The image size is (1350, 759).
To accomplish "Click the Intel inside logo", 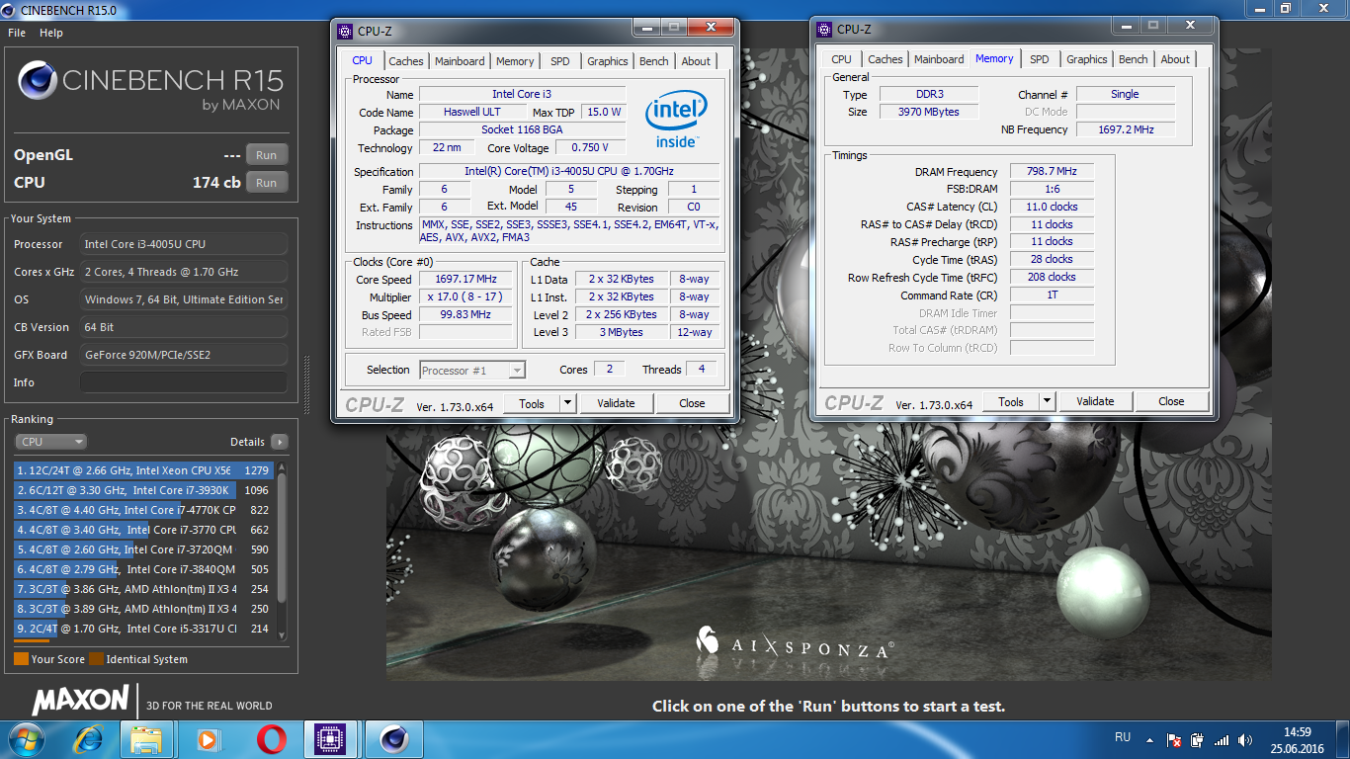I will (676, 120).
